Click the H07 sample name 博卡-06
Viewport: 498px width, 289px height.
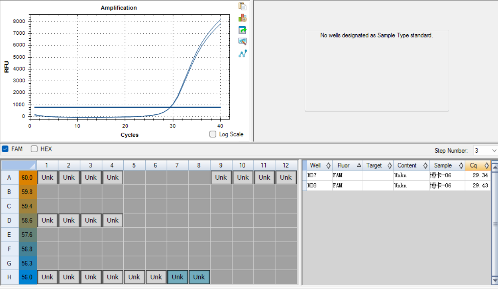pos(440,176)
